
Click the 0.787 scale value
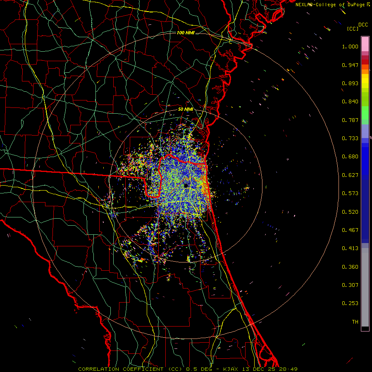(350, 120)
